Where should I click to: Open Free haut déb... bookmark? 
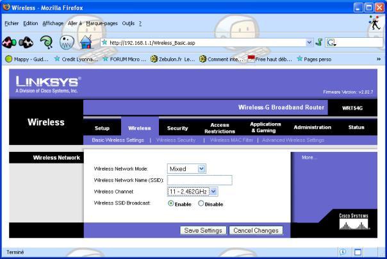tap(270, 59)
